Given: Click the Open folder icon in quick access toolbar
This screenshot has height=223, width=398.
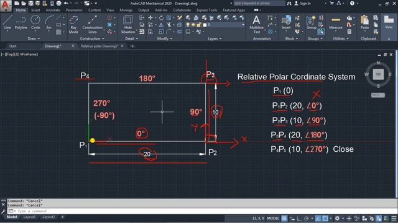Looking at the screenshot, I should click(x=24, y=3).
